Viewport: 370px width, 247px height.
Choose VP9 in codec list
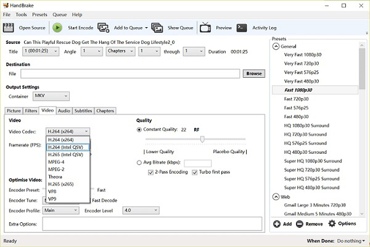click(68, 199)
